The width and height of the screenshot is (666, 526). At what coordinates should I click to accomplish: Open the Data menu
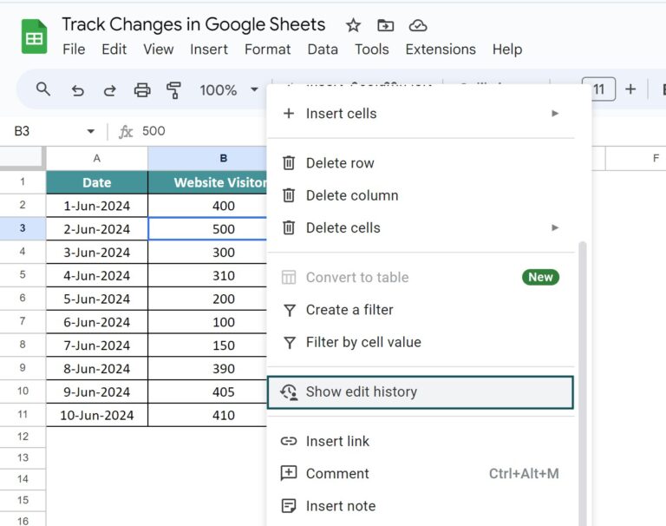tap(323, 49)
